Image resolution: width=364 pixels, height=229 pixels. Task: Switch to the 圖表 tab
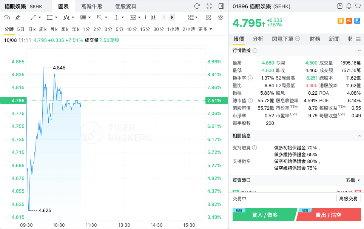coord(63,6)
